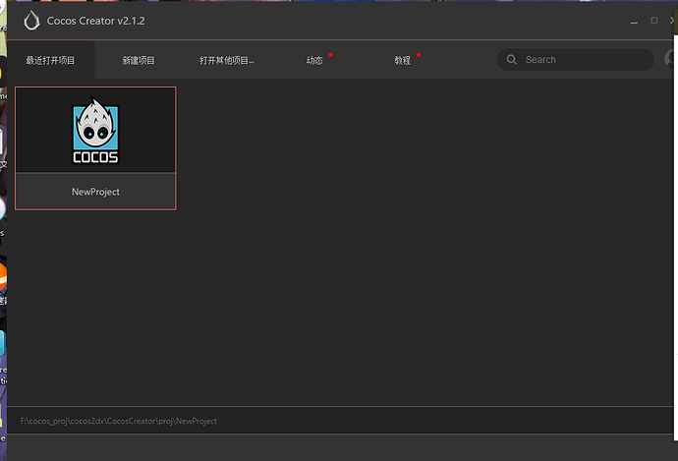Click the NewProject path in the status bar
Screen dimensions: 678x461
click(119, 421)
